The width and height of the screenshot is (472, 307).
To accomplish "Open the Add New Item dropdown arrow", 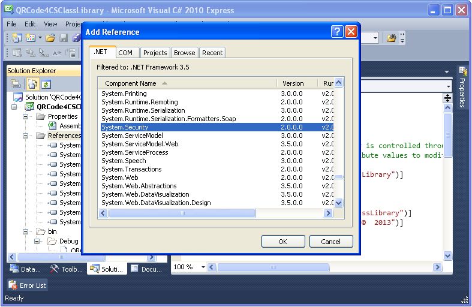I will [x=40, y=38].
